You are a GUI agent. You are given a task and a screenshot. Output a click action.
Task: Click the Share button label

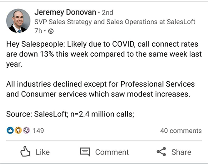[x=181, y=152]
